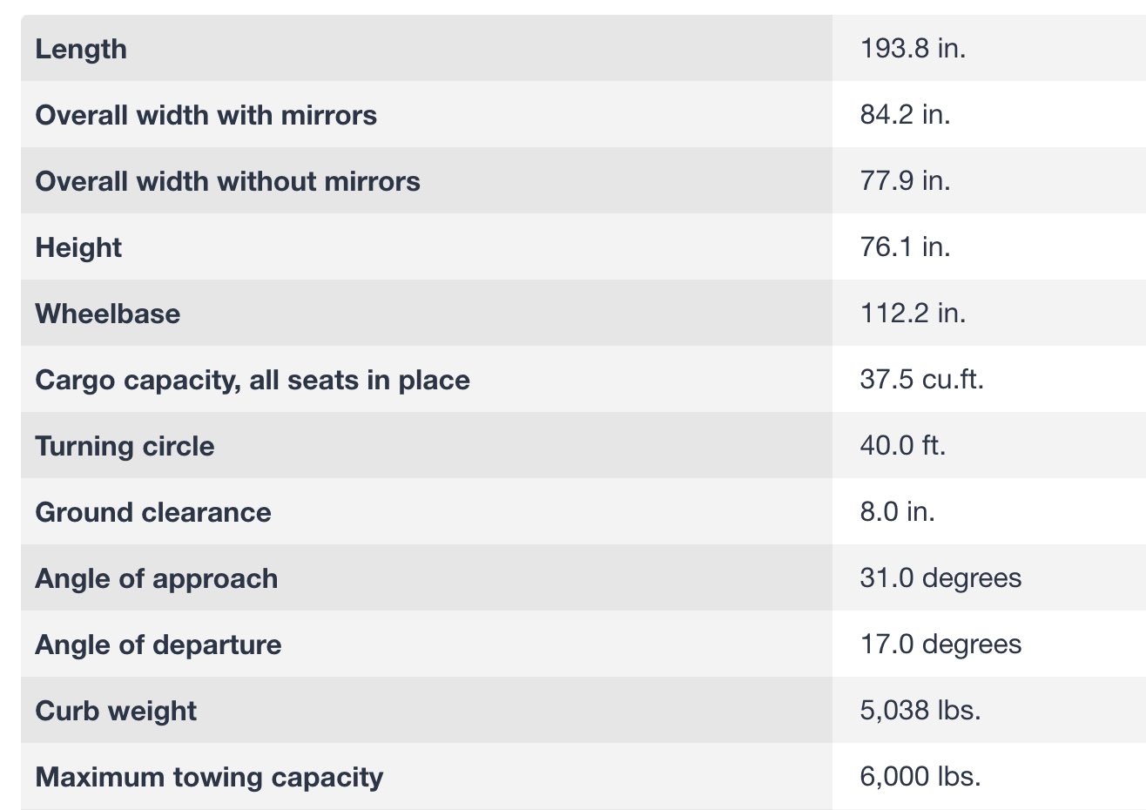Click the Cargo capacity, all seats label

(x=253, y=380)
